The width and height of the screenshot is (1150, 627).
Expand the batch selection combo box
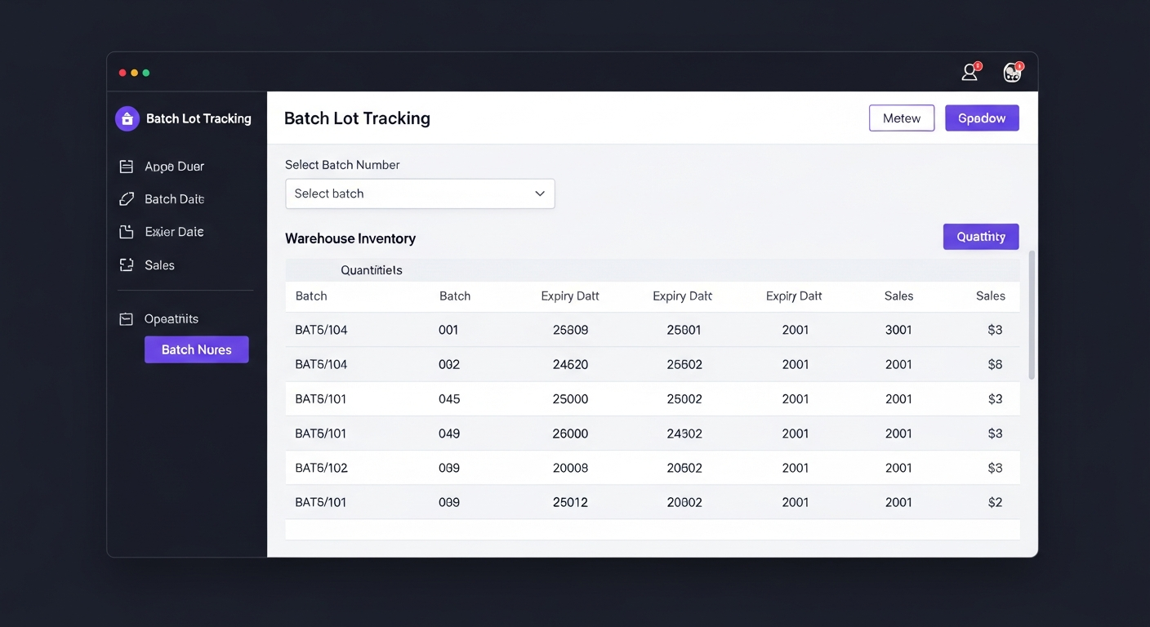coord(420,193)
